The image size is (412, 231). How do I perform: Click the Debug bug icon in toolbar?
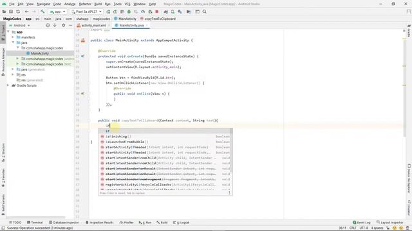tap(129, 12)
